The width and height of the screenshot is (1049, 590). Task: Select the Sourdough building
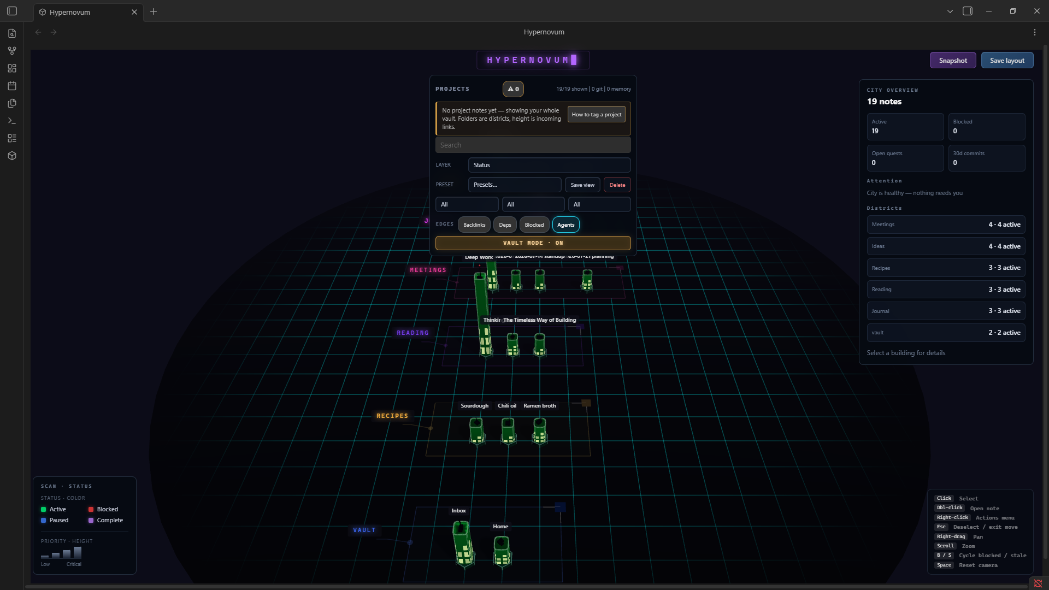477,430
